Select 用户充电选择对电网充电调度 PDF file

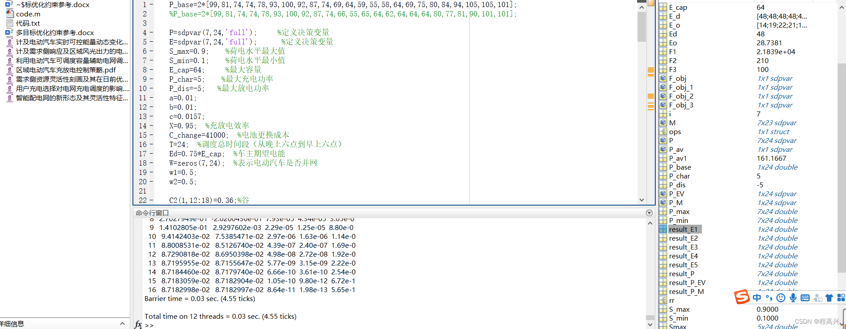pos(72,88)
